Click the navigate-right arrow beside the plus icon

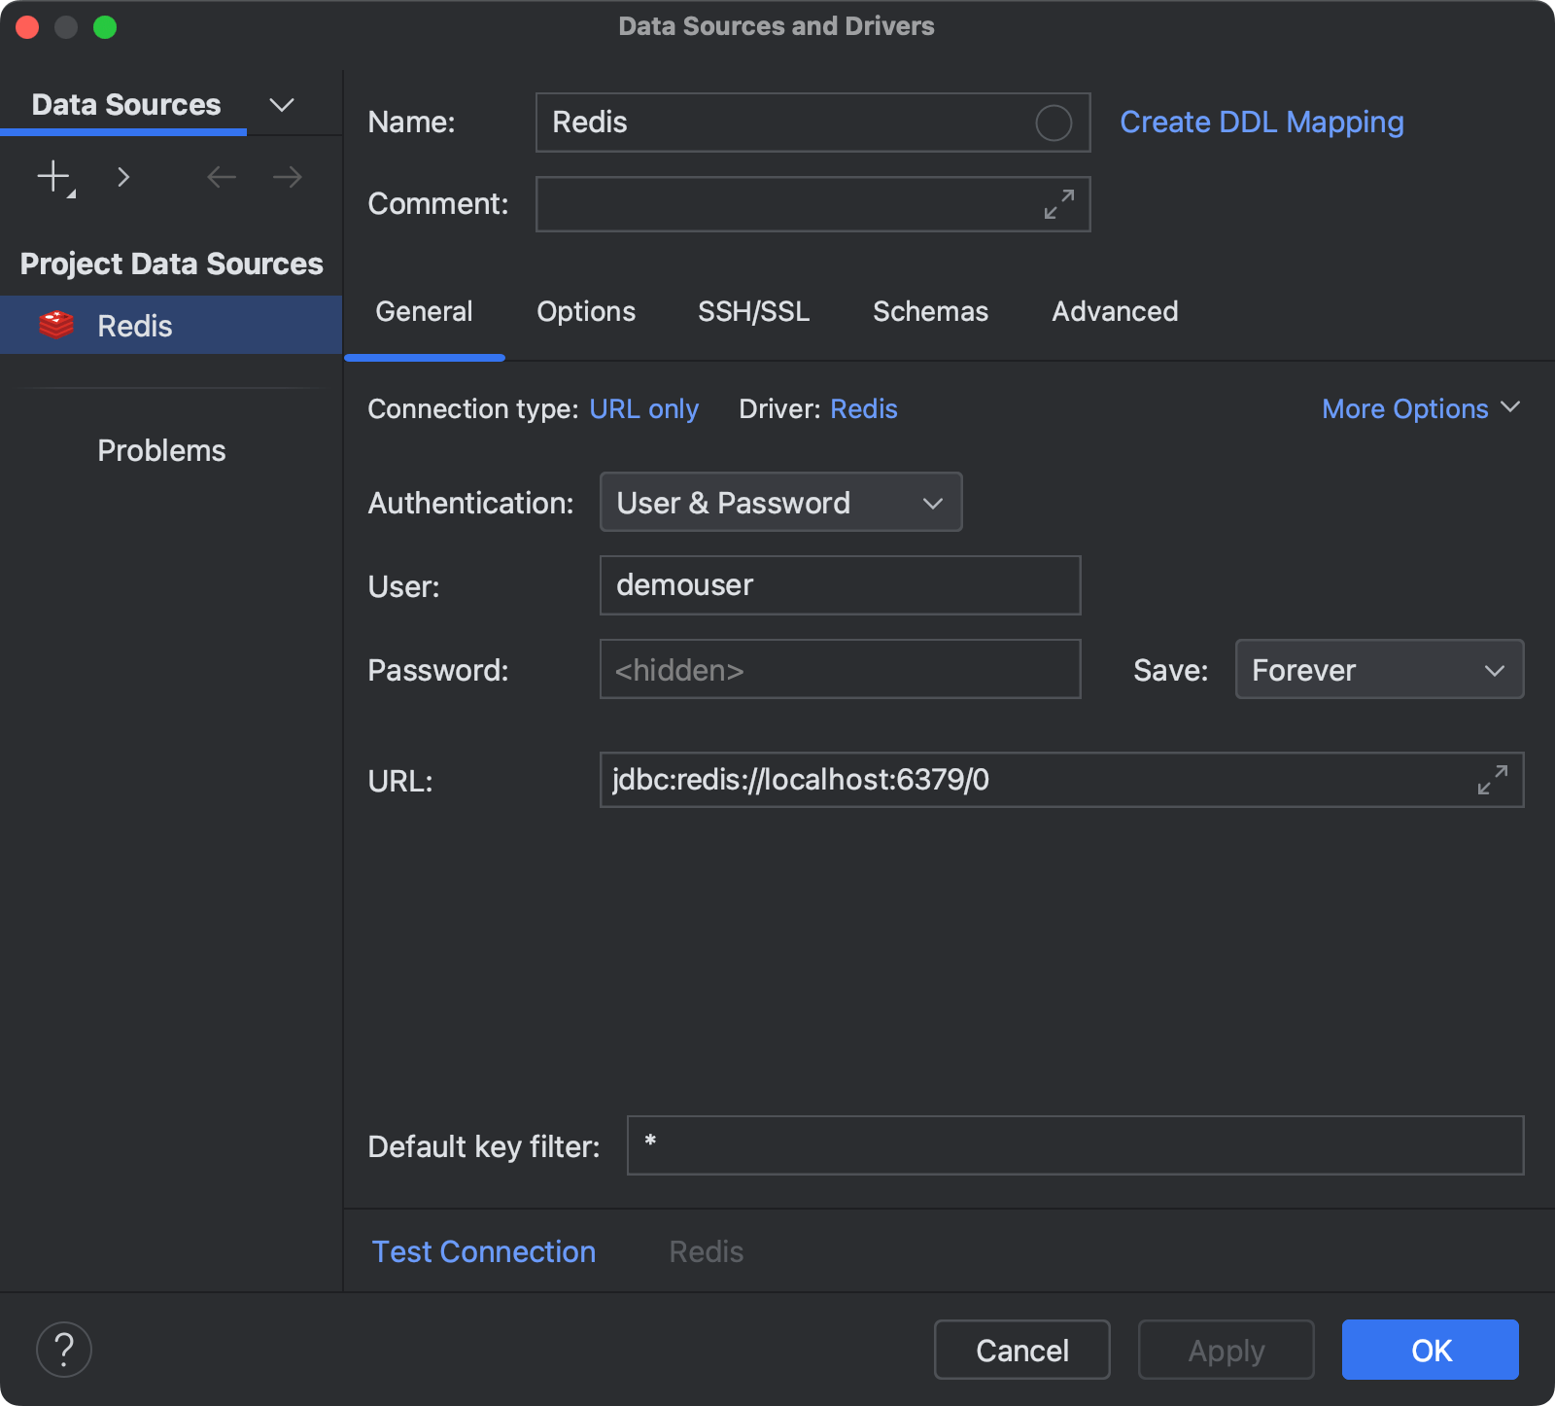point(123,176)
